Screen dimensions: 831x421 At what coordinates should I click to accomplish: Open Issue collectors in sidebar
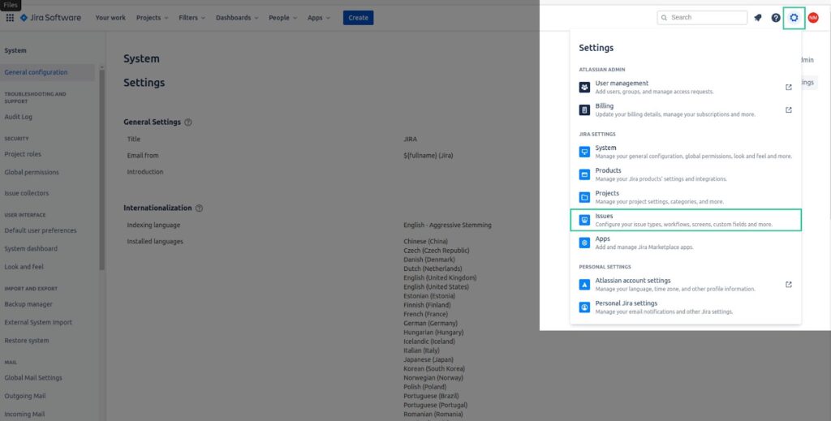click(x=27, y=193)
